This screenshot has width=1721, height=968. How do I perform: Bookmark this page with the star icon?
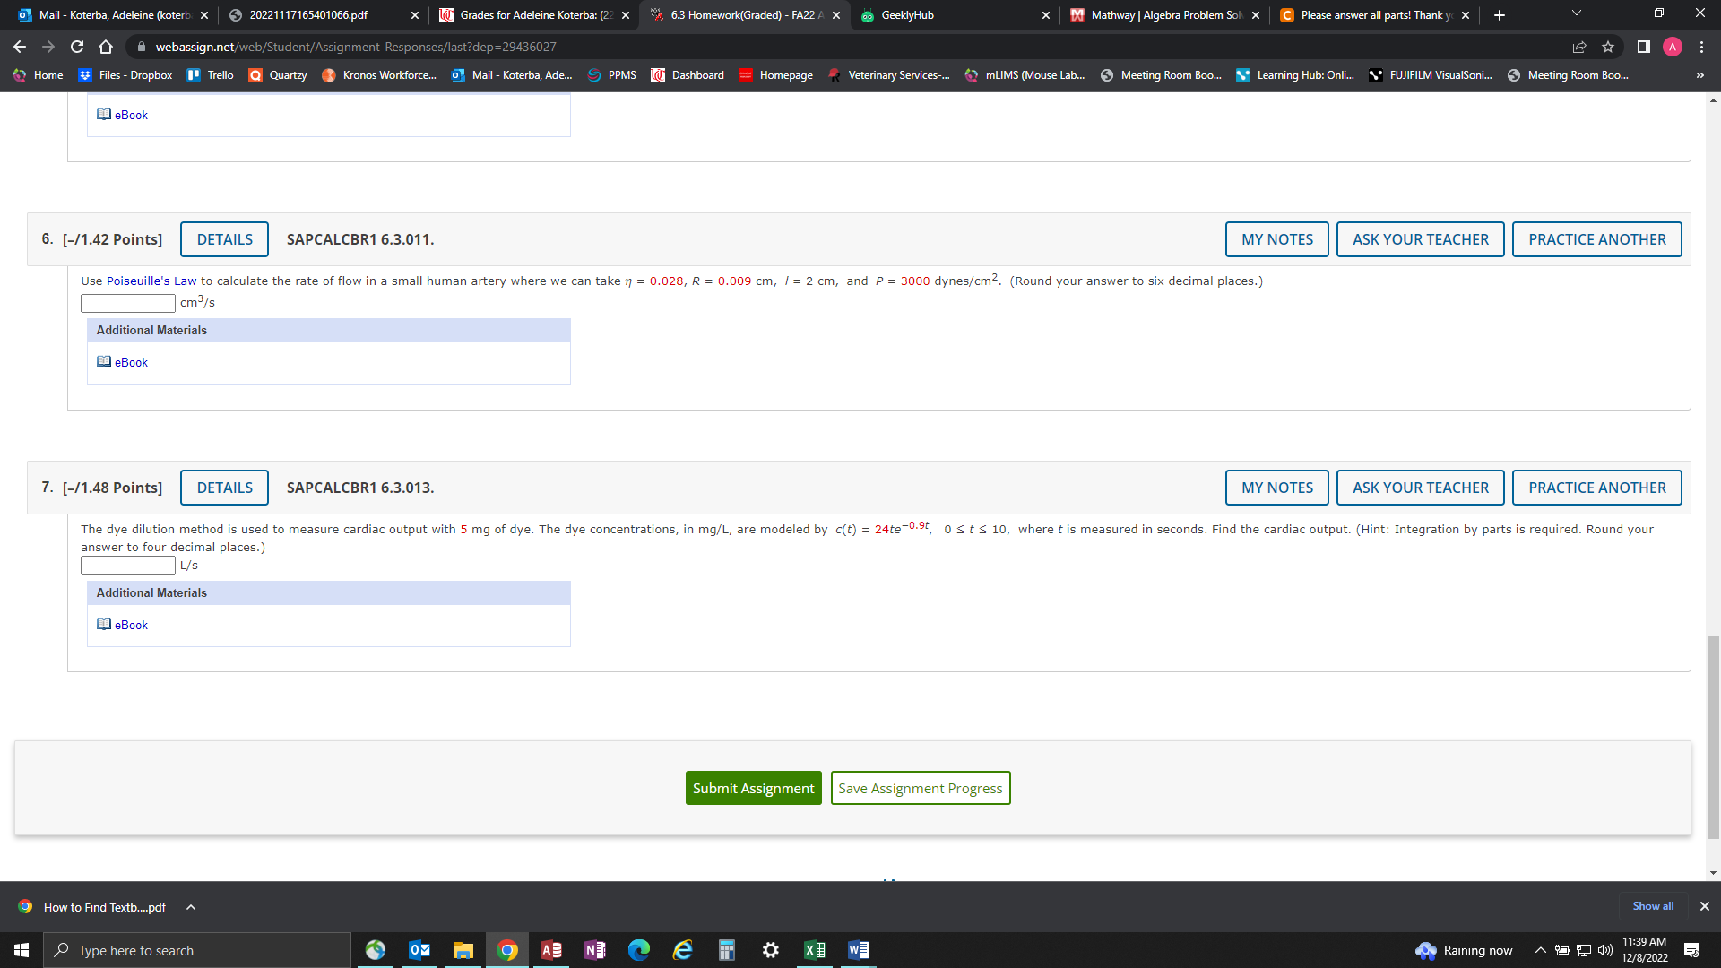1608,47
